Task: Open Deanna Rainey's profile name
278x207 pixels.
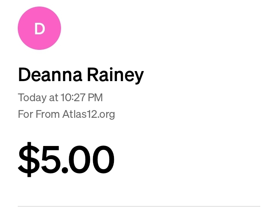Action: [81, 75]
